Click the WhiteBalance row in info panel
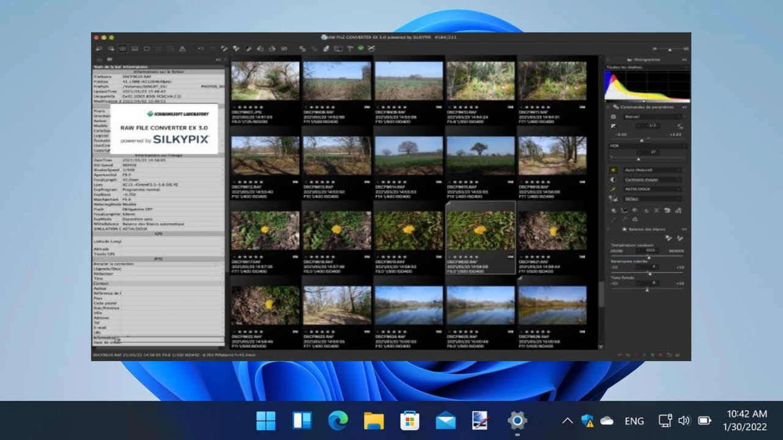Viewport: 783px width, 440px height. pos(159,224)
